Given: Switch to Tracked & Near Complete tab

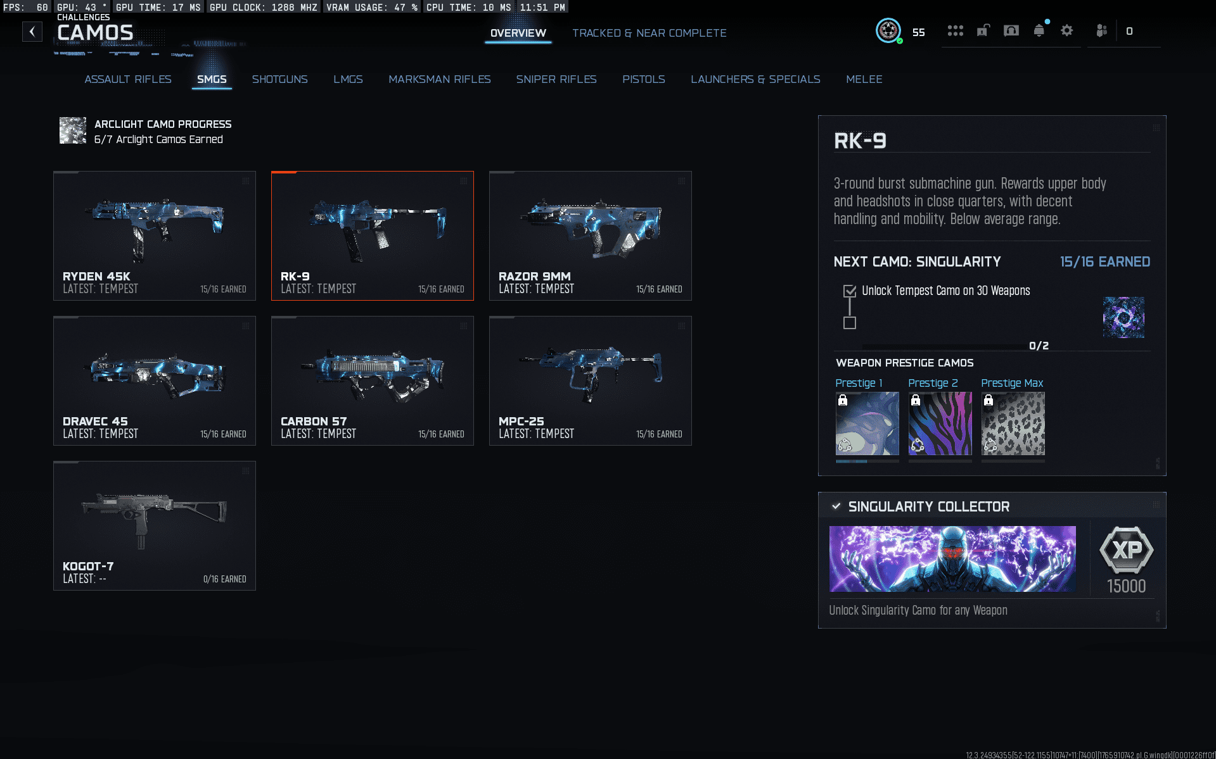Looking at the screenshot, I should click(650, 33).
